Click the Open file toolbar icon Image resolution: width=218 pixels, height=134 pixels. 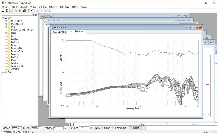pos(3,11)
